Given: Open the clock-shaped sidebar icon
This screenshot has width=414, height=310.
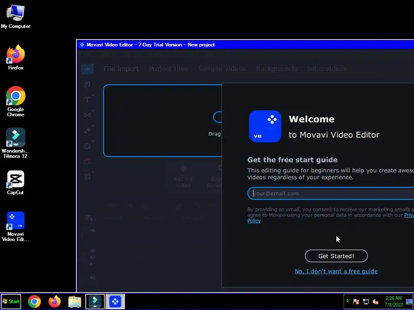Looking at the screenshot, I should click(87, 145).
